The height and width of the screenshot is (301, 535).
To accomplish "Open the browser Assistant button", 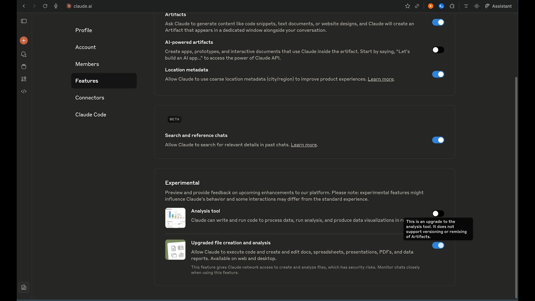I will [x=498, y=6].
